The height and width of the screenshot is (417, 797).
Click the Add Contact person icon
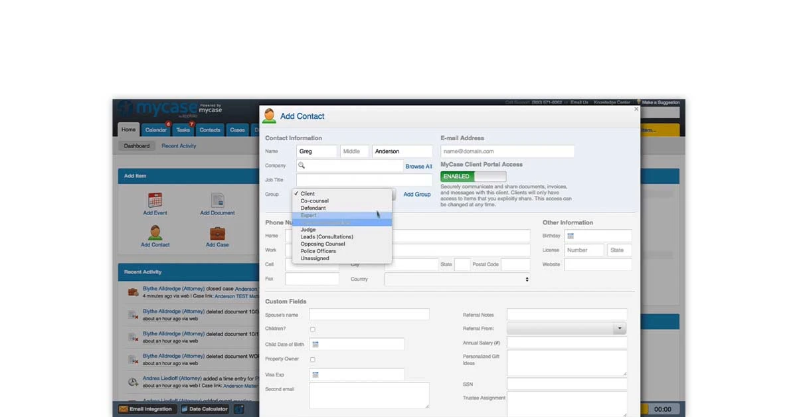click(x=155, y=233)
